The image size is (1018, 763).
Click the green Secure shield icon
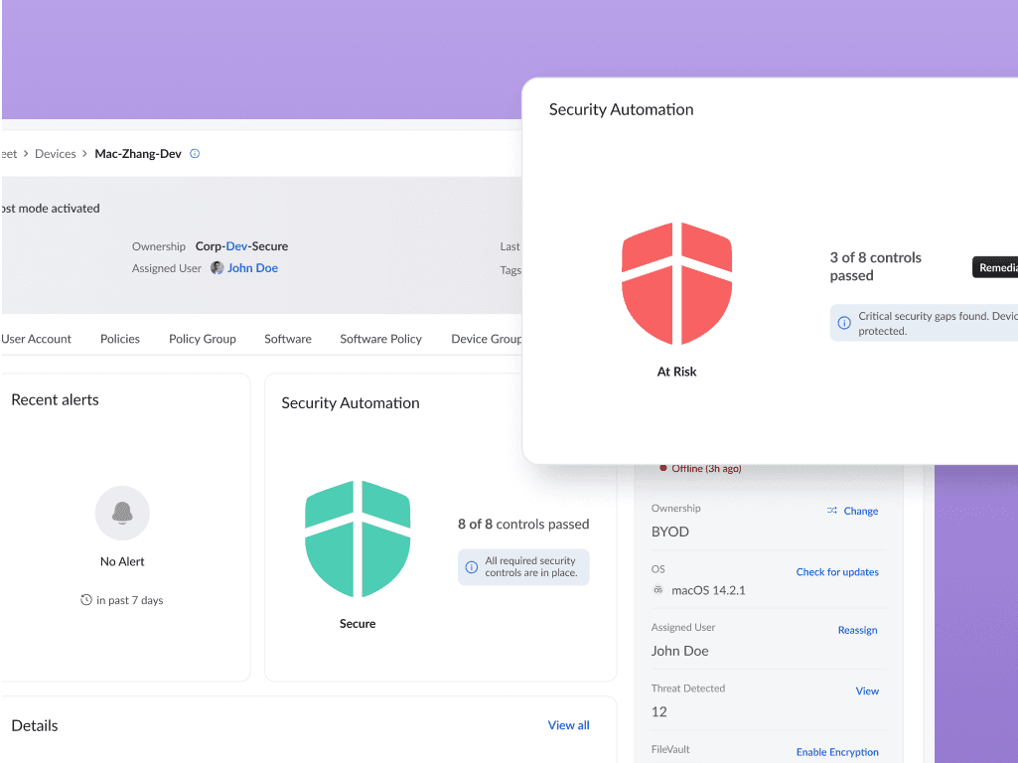[x=358, y=539]
